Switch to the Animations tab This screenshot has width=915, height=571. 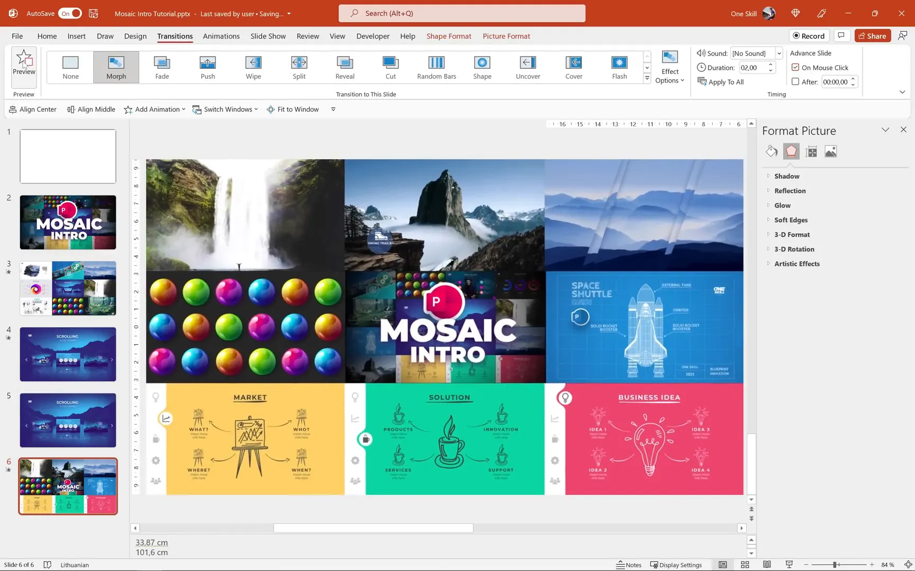(221, 36)
